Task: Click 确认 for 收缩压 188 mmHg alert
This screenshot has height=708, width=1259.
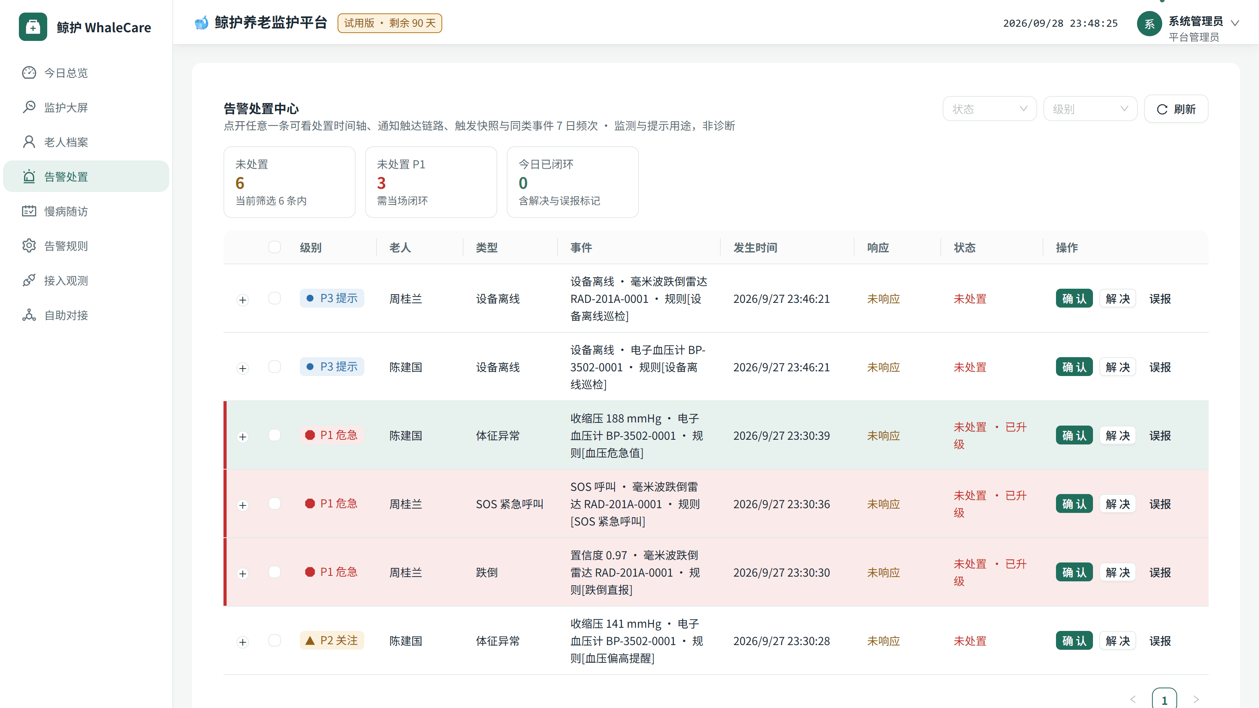Action: [1074, 435]
